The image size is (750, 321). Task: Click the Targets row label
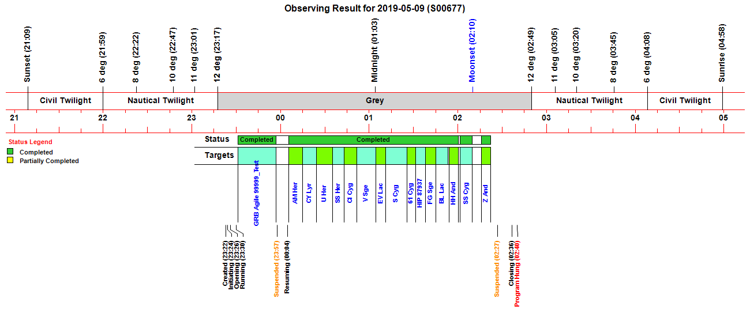[x=219, y=155]
